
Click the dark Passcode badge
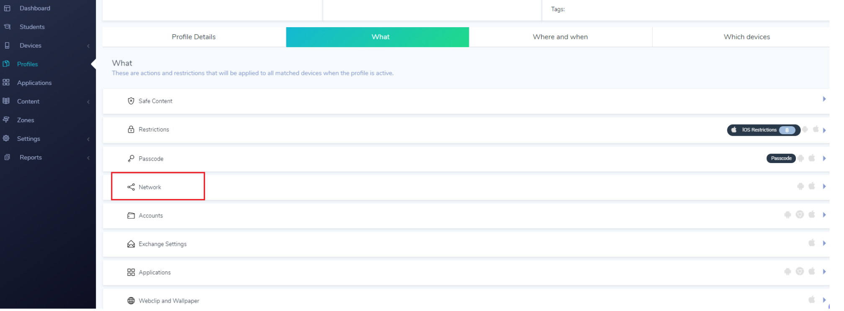[x=781, y=158]
